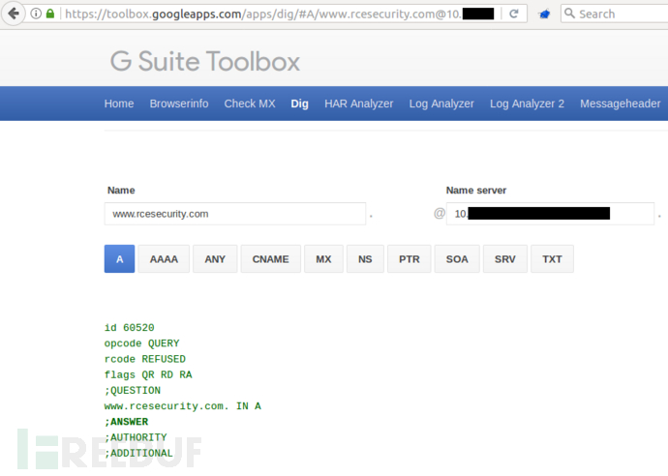Click the 'www.rcesecurity.com. IN A' line

(183, 406)
